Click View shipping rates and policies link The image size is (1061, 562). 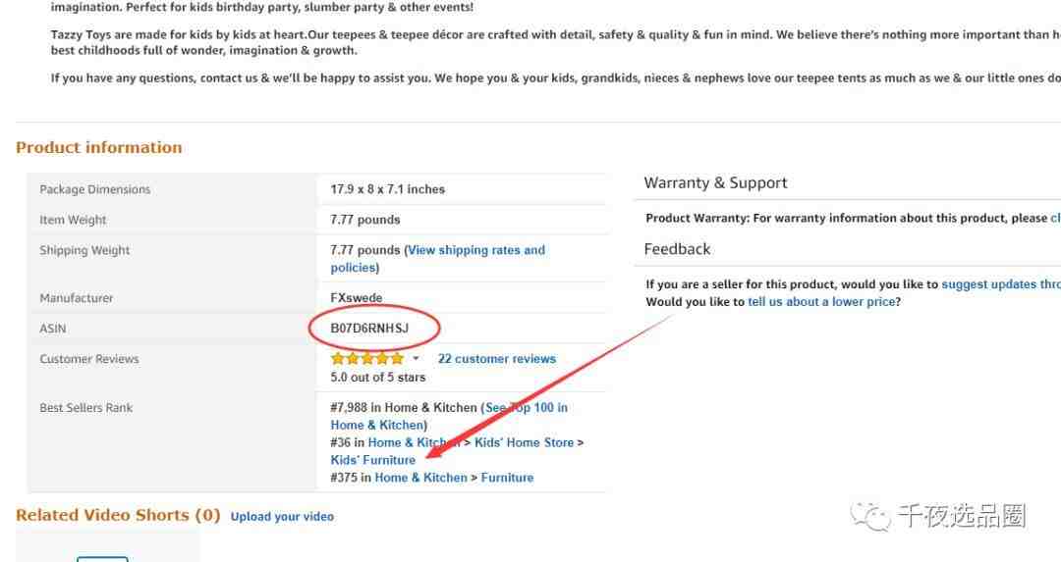(x=438, y=259)
